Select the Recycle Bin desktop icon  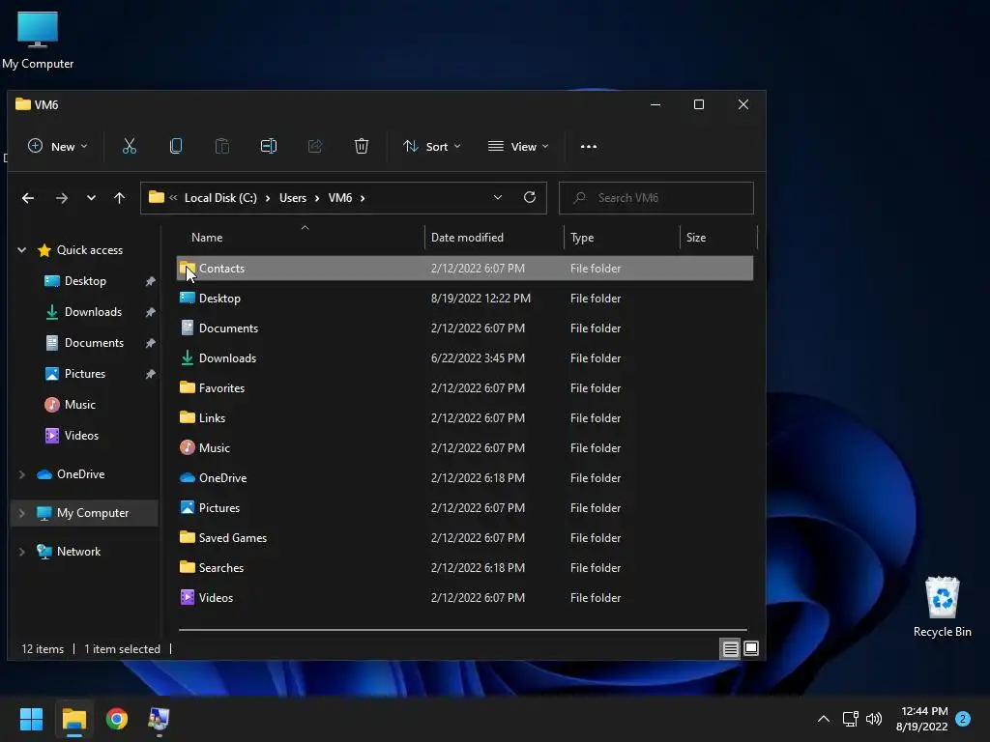[942, 607]
